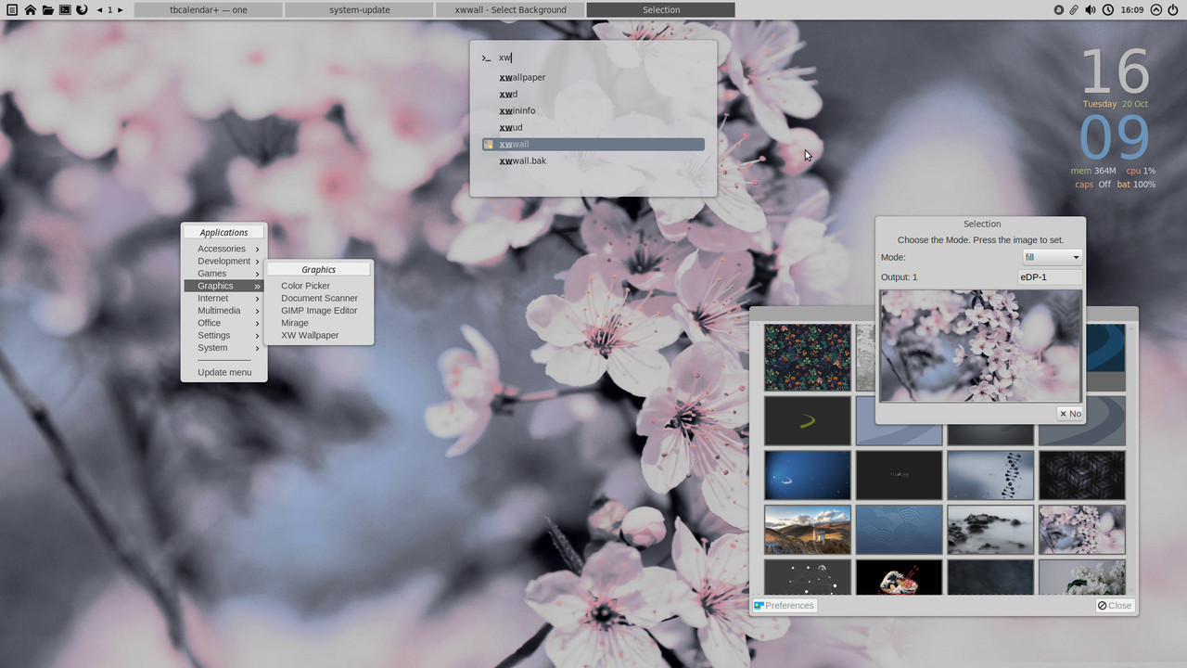This screenshot has height=668, width=1187.
Task: Expand the Internet submenu
Action: click(223, 298)
